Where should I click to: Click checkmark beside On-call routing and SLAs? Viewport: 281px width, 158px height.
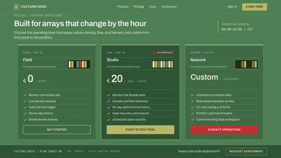(192, 107)
